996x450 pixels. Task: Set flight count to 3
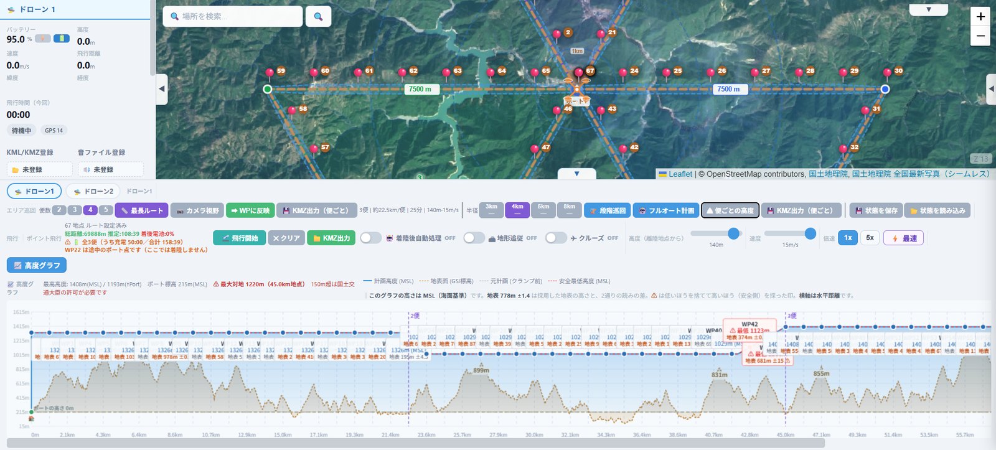pyautogui.click(x=75, y=210)
